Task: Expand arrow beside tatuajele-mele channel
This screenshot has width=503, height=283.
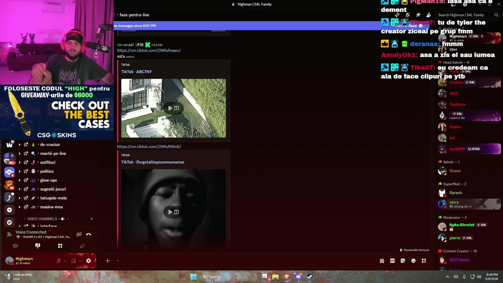Action: pyautogui.click(x=19, y=198)
